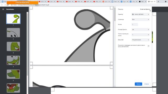Go back with the browser back arrow
This screenshot has height=94, width=168.
click(x=2, y=5)
